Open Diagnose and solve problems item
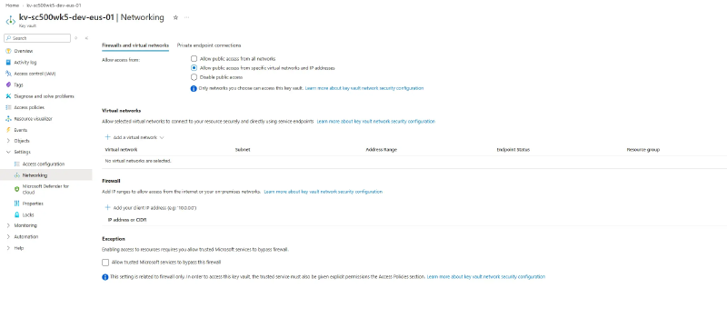The image size is (727, 328). click(x=44, y=96)
